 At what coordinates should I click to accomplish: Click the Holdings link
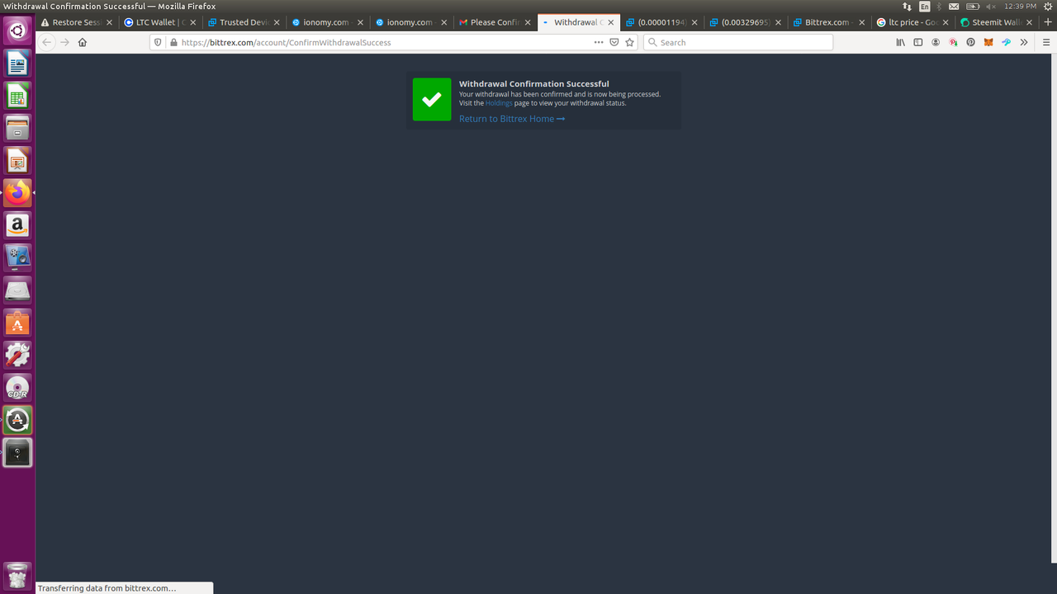pos(499,103)
